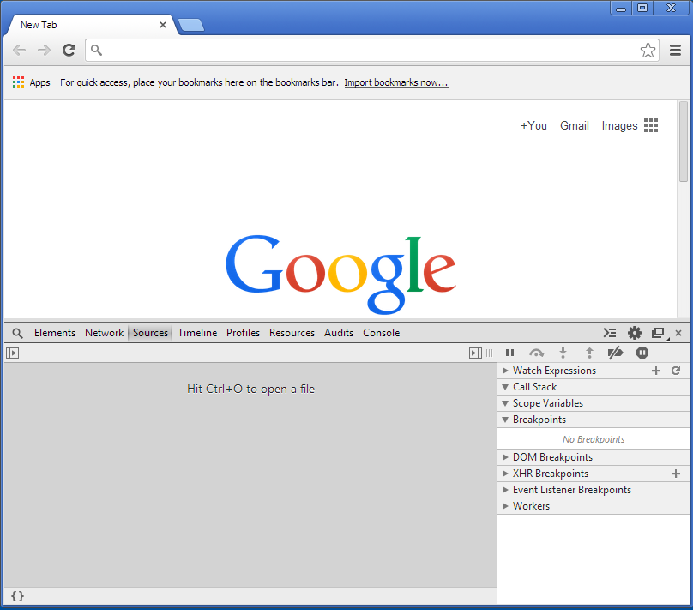
Task: Open the +You link
Action: click(x=533, y=125)
